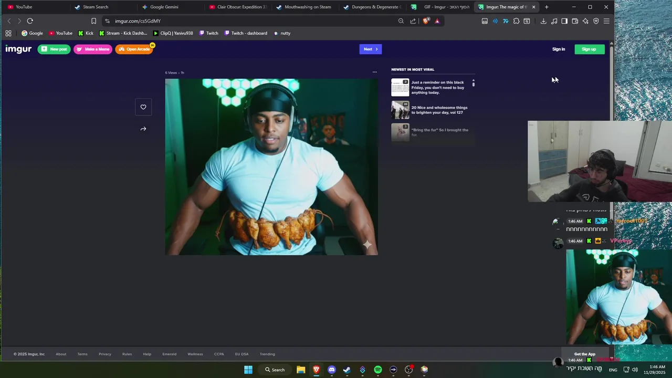Click the 7TV extension icon
Image resolution: width=672 pixels, height=378 pixels.
pos(505,21)
